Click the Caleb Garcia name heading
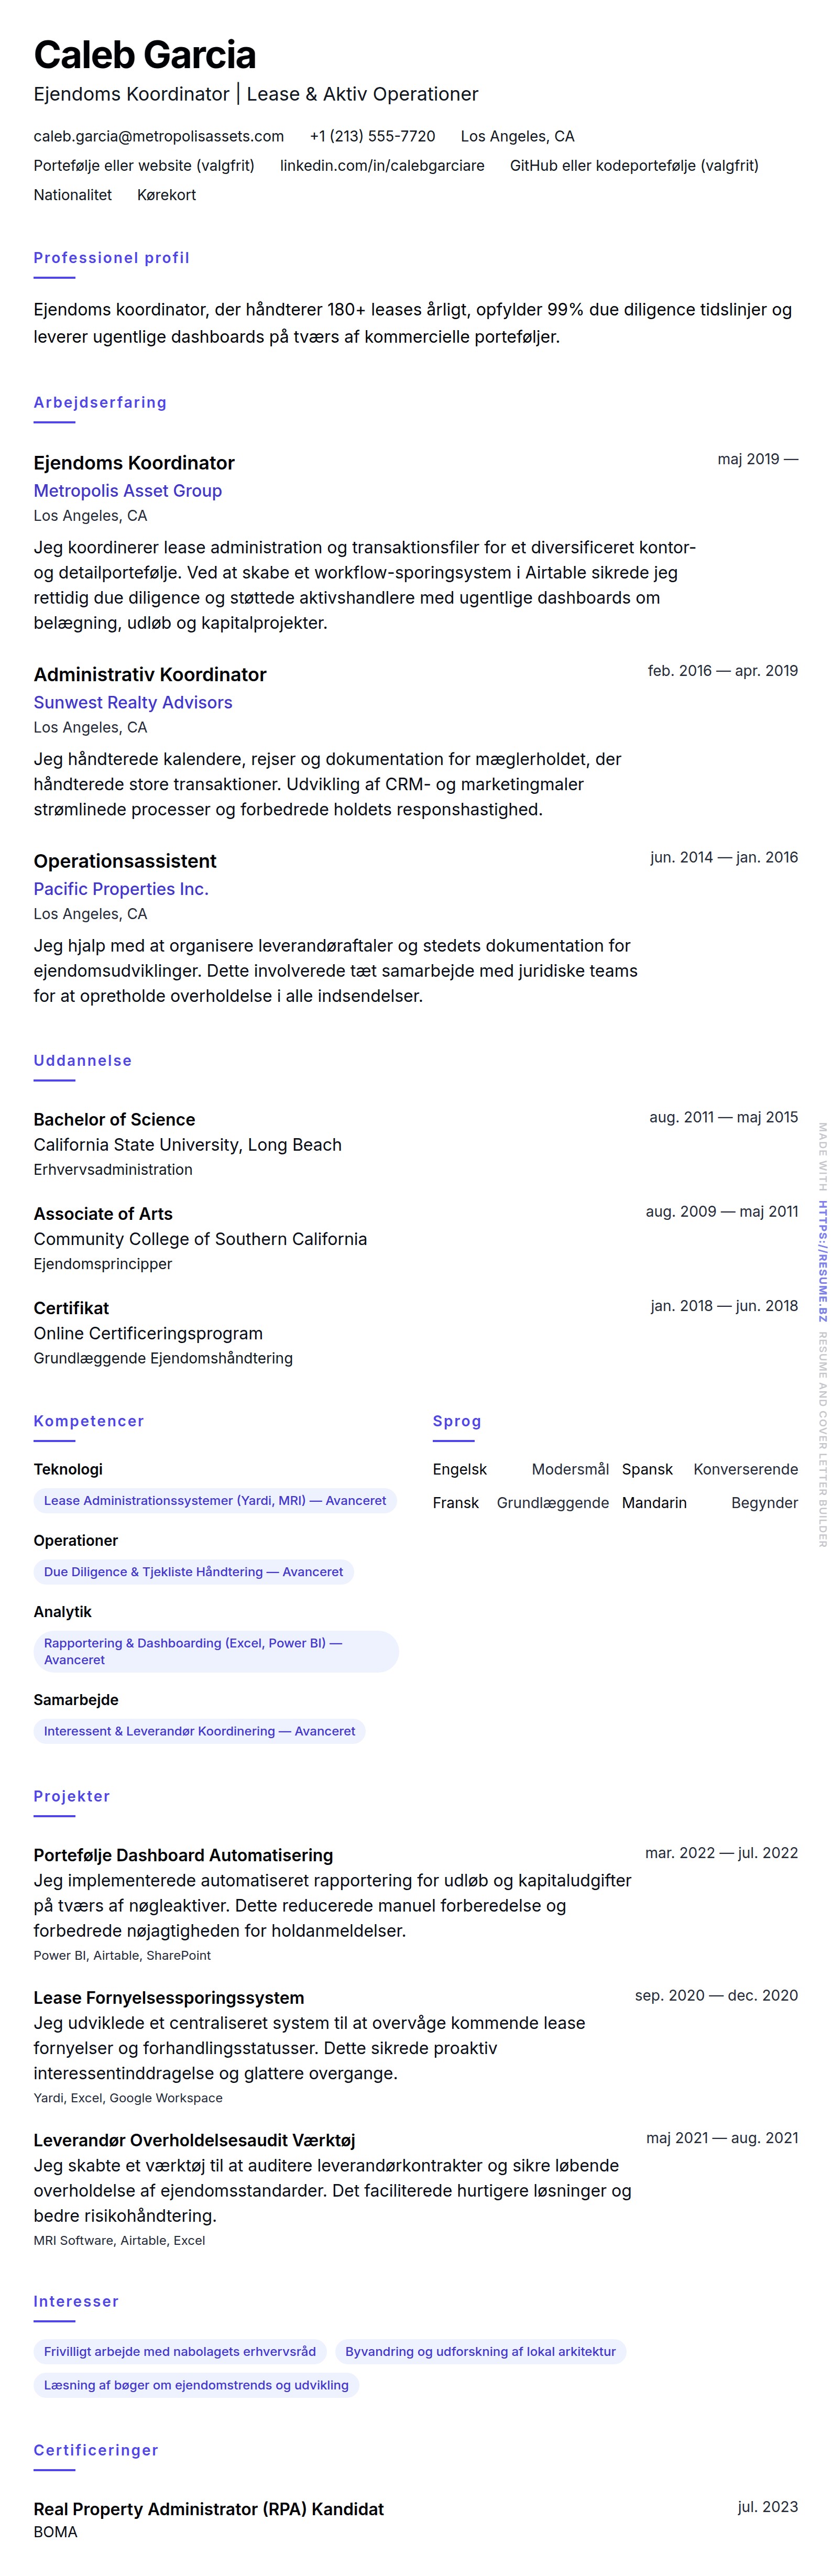The image size is (832, 2576). (144, 55)
